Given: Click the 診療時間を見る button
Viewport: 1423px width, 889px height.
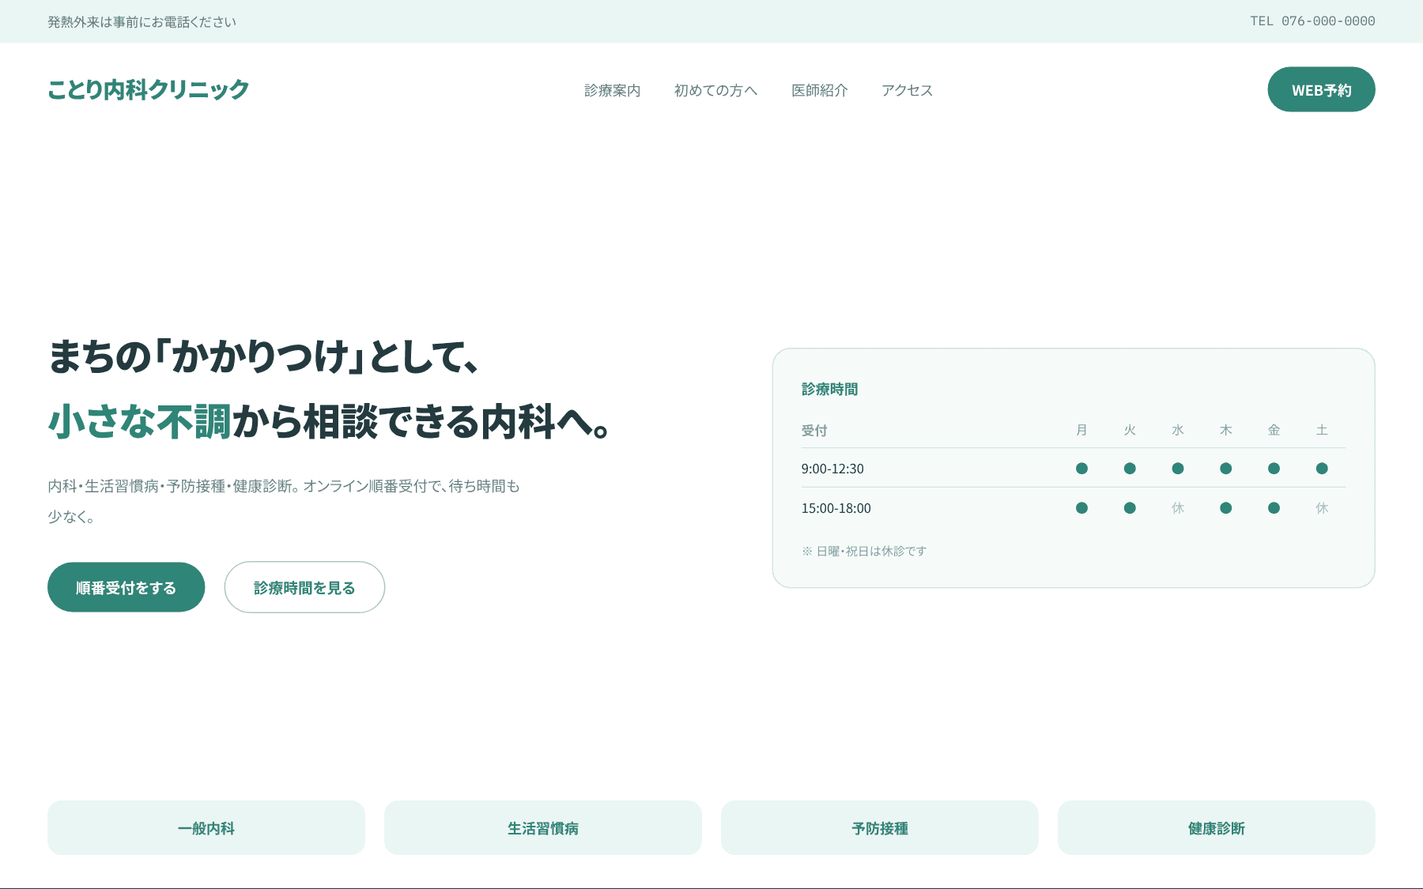Looking at the screenshot, I should [304, 587].
